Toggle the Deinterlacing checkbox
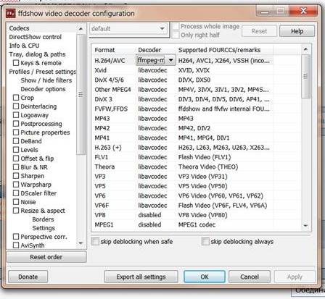This screenshot has width=325, height=299. pos(16,106)
